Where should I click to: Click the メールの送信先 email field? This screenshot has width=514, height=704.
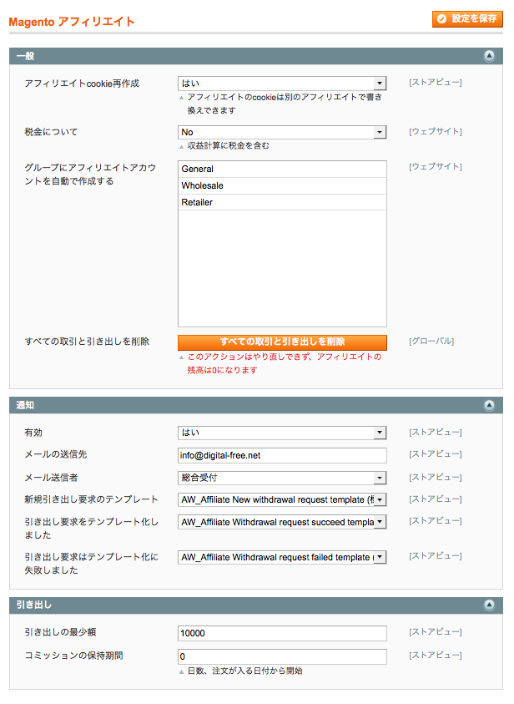[x=282, y=455]
